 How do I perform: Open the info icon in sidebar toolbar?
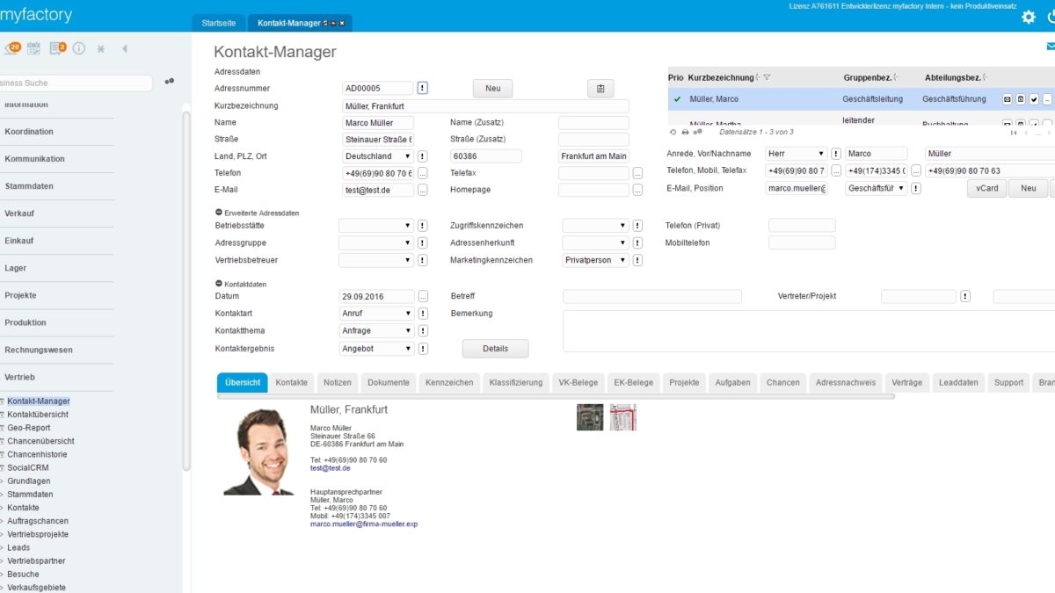point(79,48)
